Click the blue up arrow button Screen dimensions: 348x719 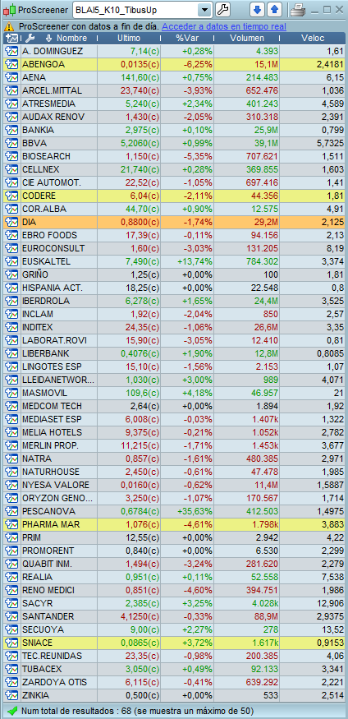coord(274,9)
